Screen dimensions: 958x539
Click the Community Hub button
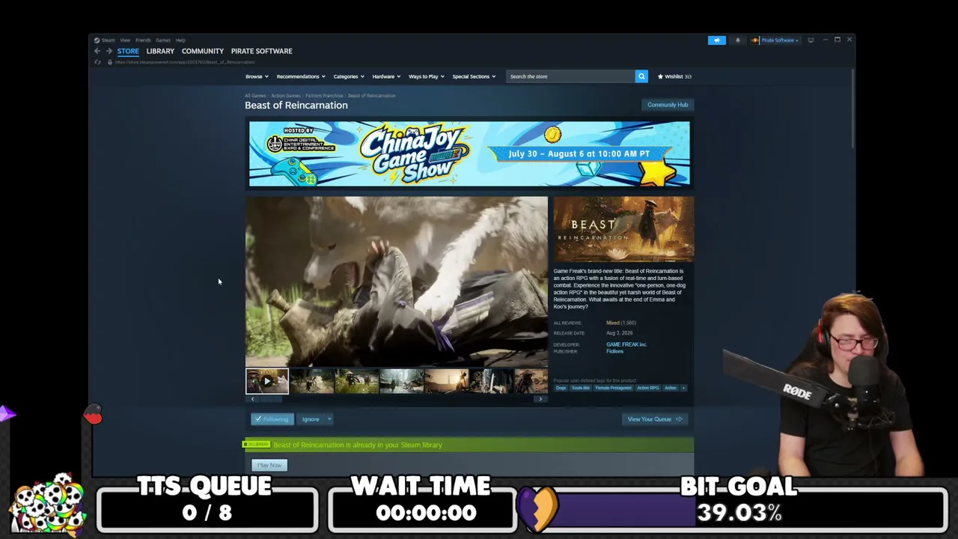pyautogui.click(x=668, y=105)
